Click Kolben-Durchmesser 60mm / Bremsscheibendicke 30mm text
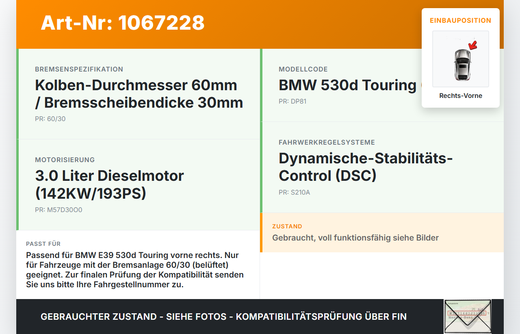 click(x=139, y=94)
